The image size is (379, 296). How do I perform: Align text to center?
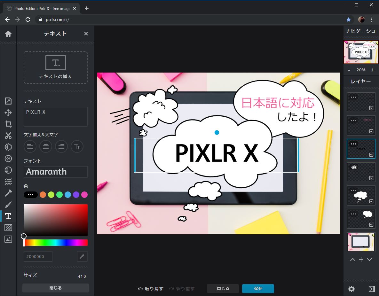click(x=46, y=146)
